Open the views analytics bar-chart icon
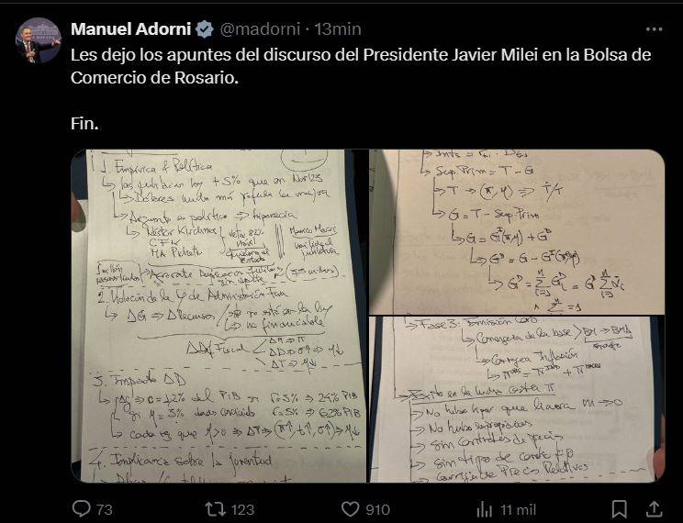 click(484, 508)
